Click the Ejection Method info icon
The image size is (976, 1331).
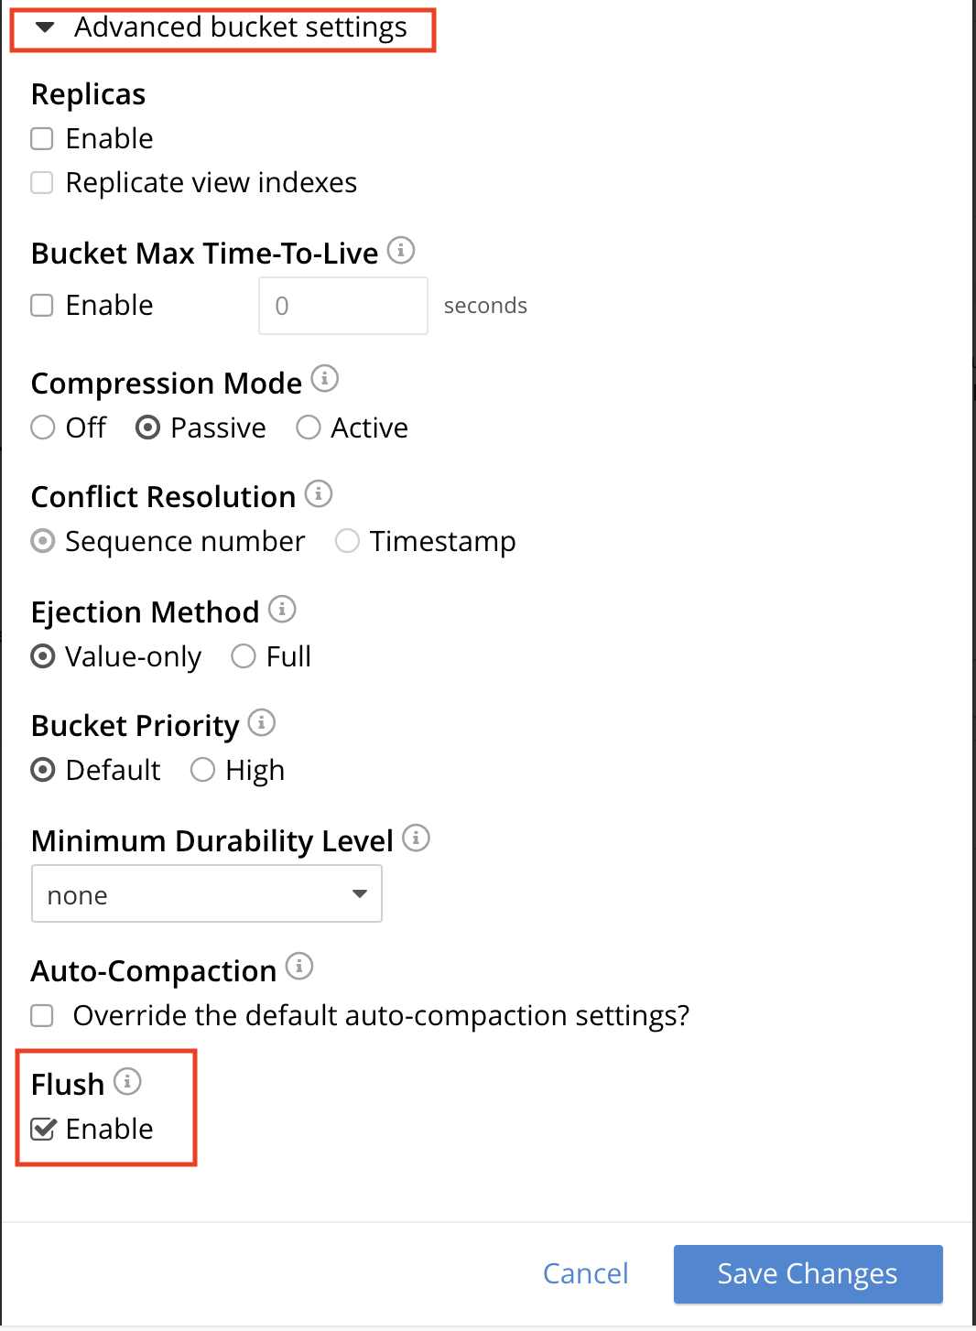282,608
